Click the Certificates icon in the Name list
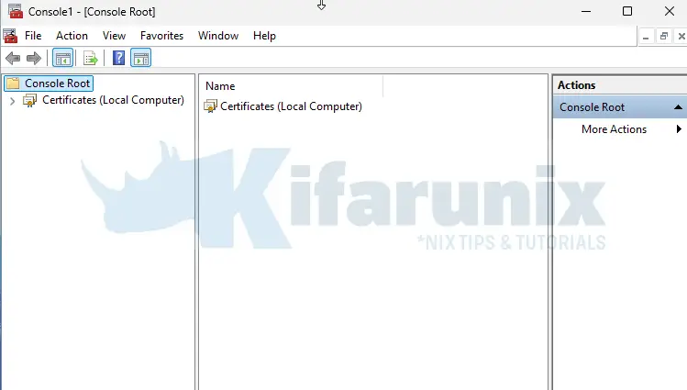The image size is (687, 390). coord(210,106)
